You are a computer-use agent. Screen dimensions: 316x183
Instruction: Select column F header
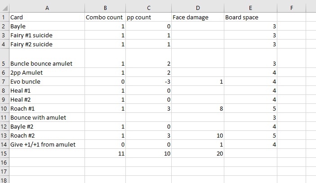(x=292, y=7)
